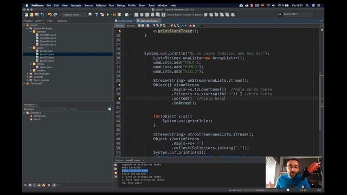Select the Ejemplo2.java editor tab

[x=149, y=21]
